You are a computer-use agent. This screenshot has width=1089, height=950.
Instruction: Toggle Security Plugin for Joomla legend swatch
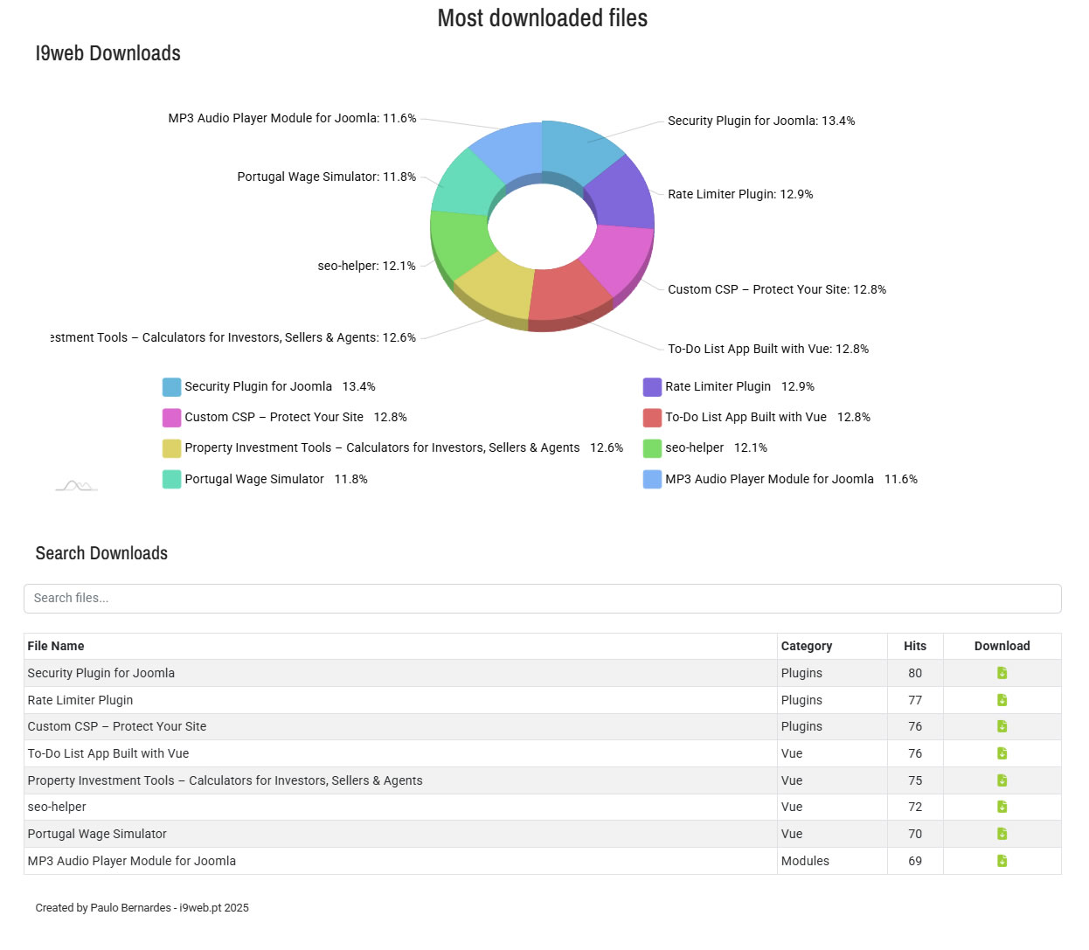tap(171, 387)
